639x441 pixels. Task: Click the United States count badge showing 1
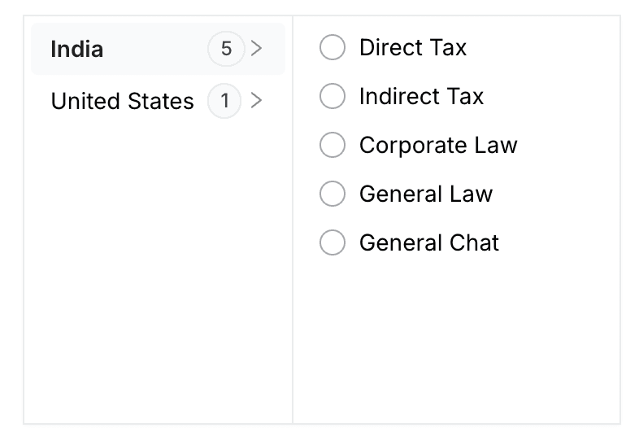click(224, 101)
